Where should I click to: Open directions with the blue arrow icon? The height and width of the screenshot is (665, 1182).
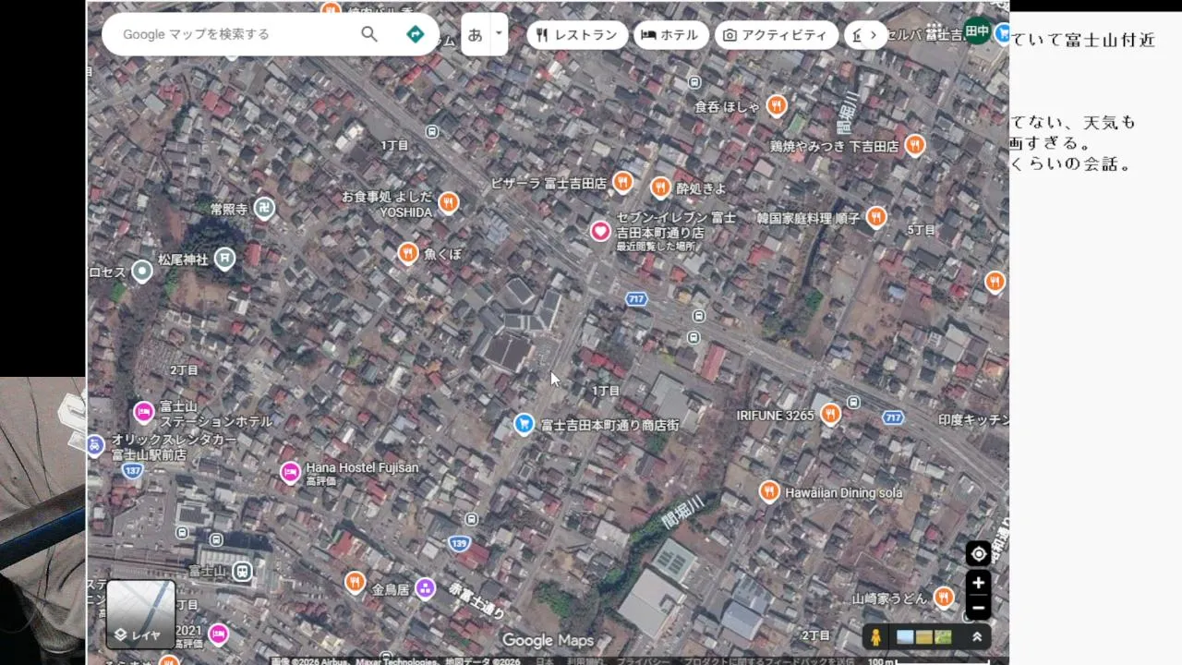(416, 34)
